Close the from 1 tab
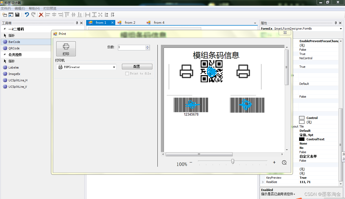 tap(113, 23)
